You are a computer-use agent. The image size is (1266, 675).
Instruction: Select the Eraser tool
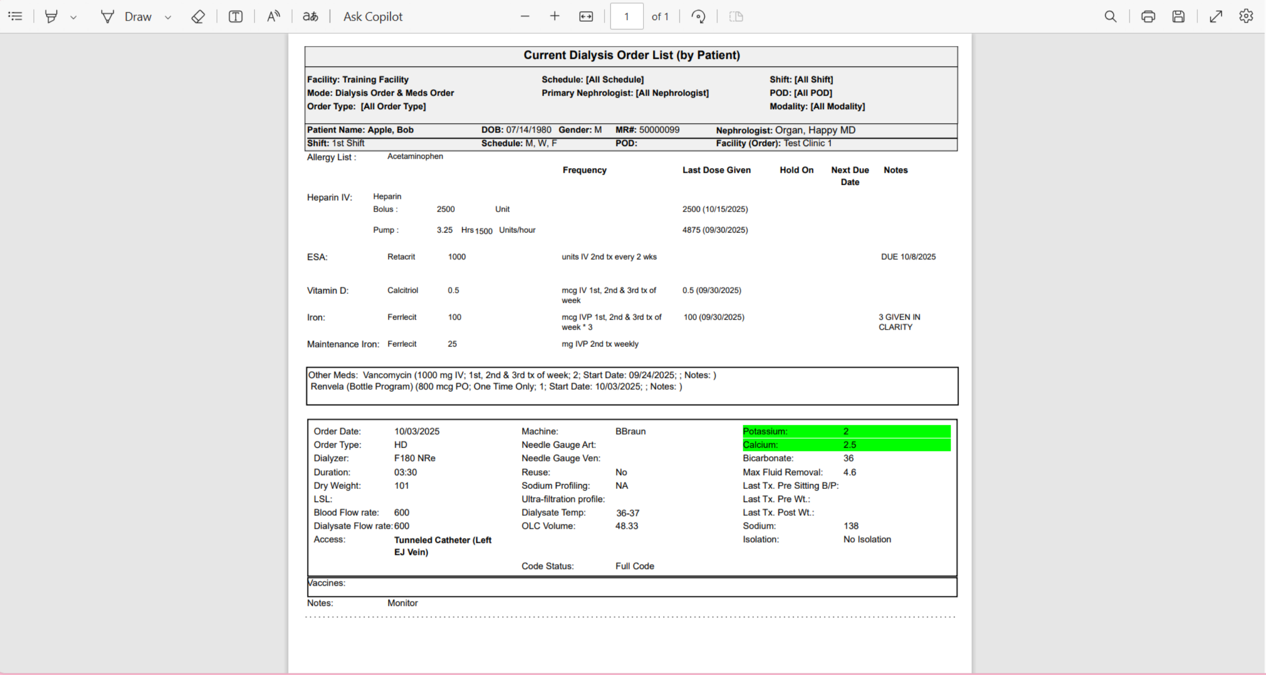coord(198,16)
